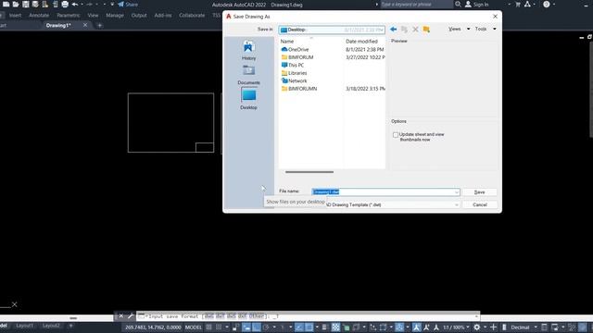Close the Drawing1* file tab
This screenshot has height=333, width=593.
click(x=85, y=25)
